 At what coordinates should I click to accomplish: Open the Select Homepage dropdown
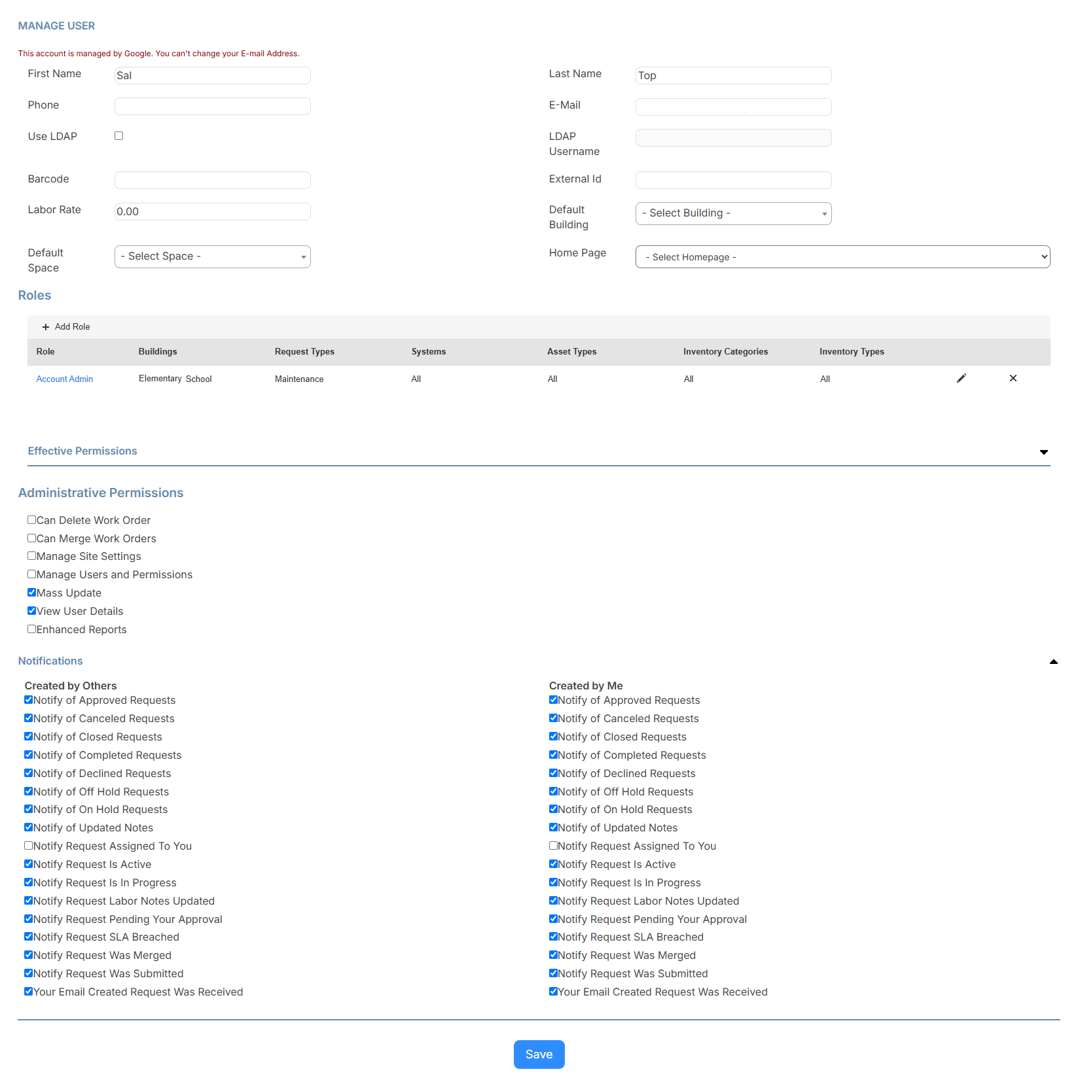842,256
